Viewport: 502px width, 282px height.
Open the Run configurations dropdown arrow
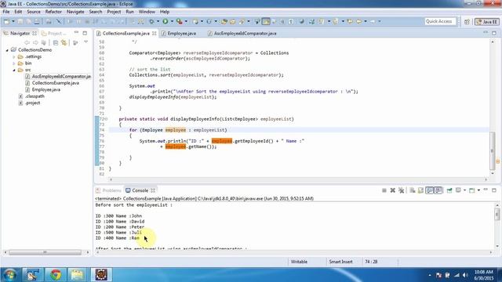click(172, 21)
